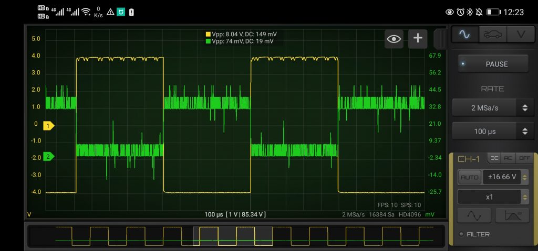Switch to the automotive car tab
Screen dimensions: 538x251
492,34
